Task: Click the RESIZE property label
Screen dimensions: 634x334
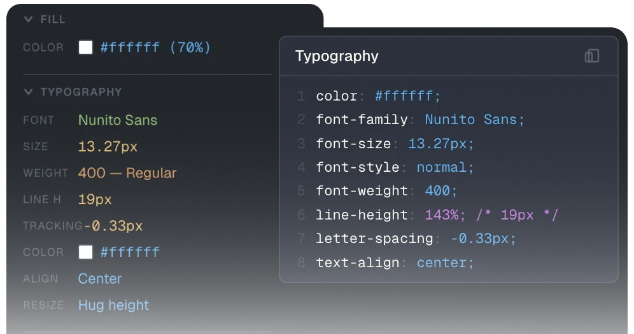Action: tap(43, 305)
